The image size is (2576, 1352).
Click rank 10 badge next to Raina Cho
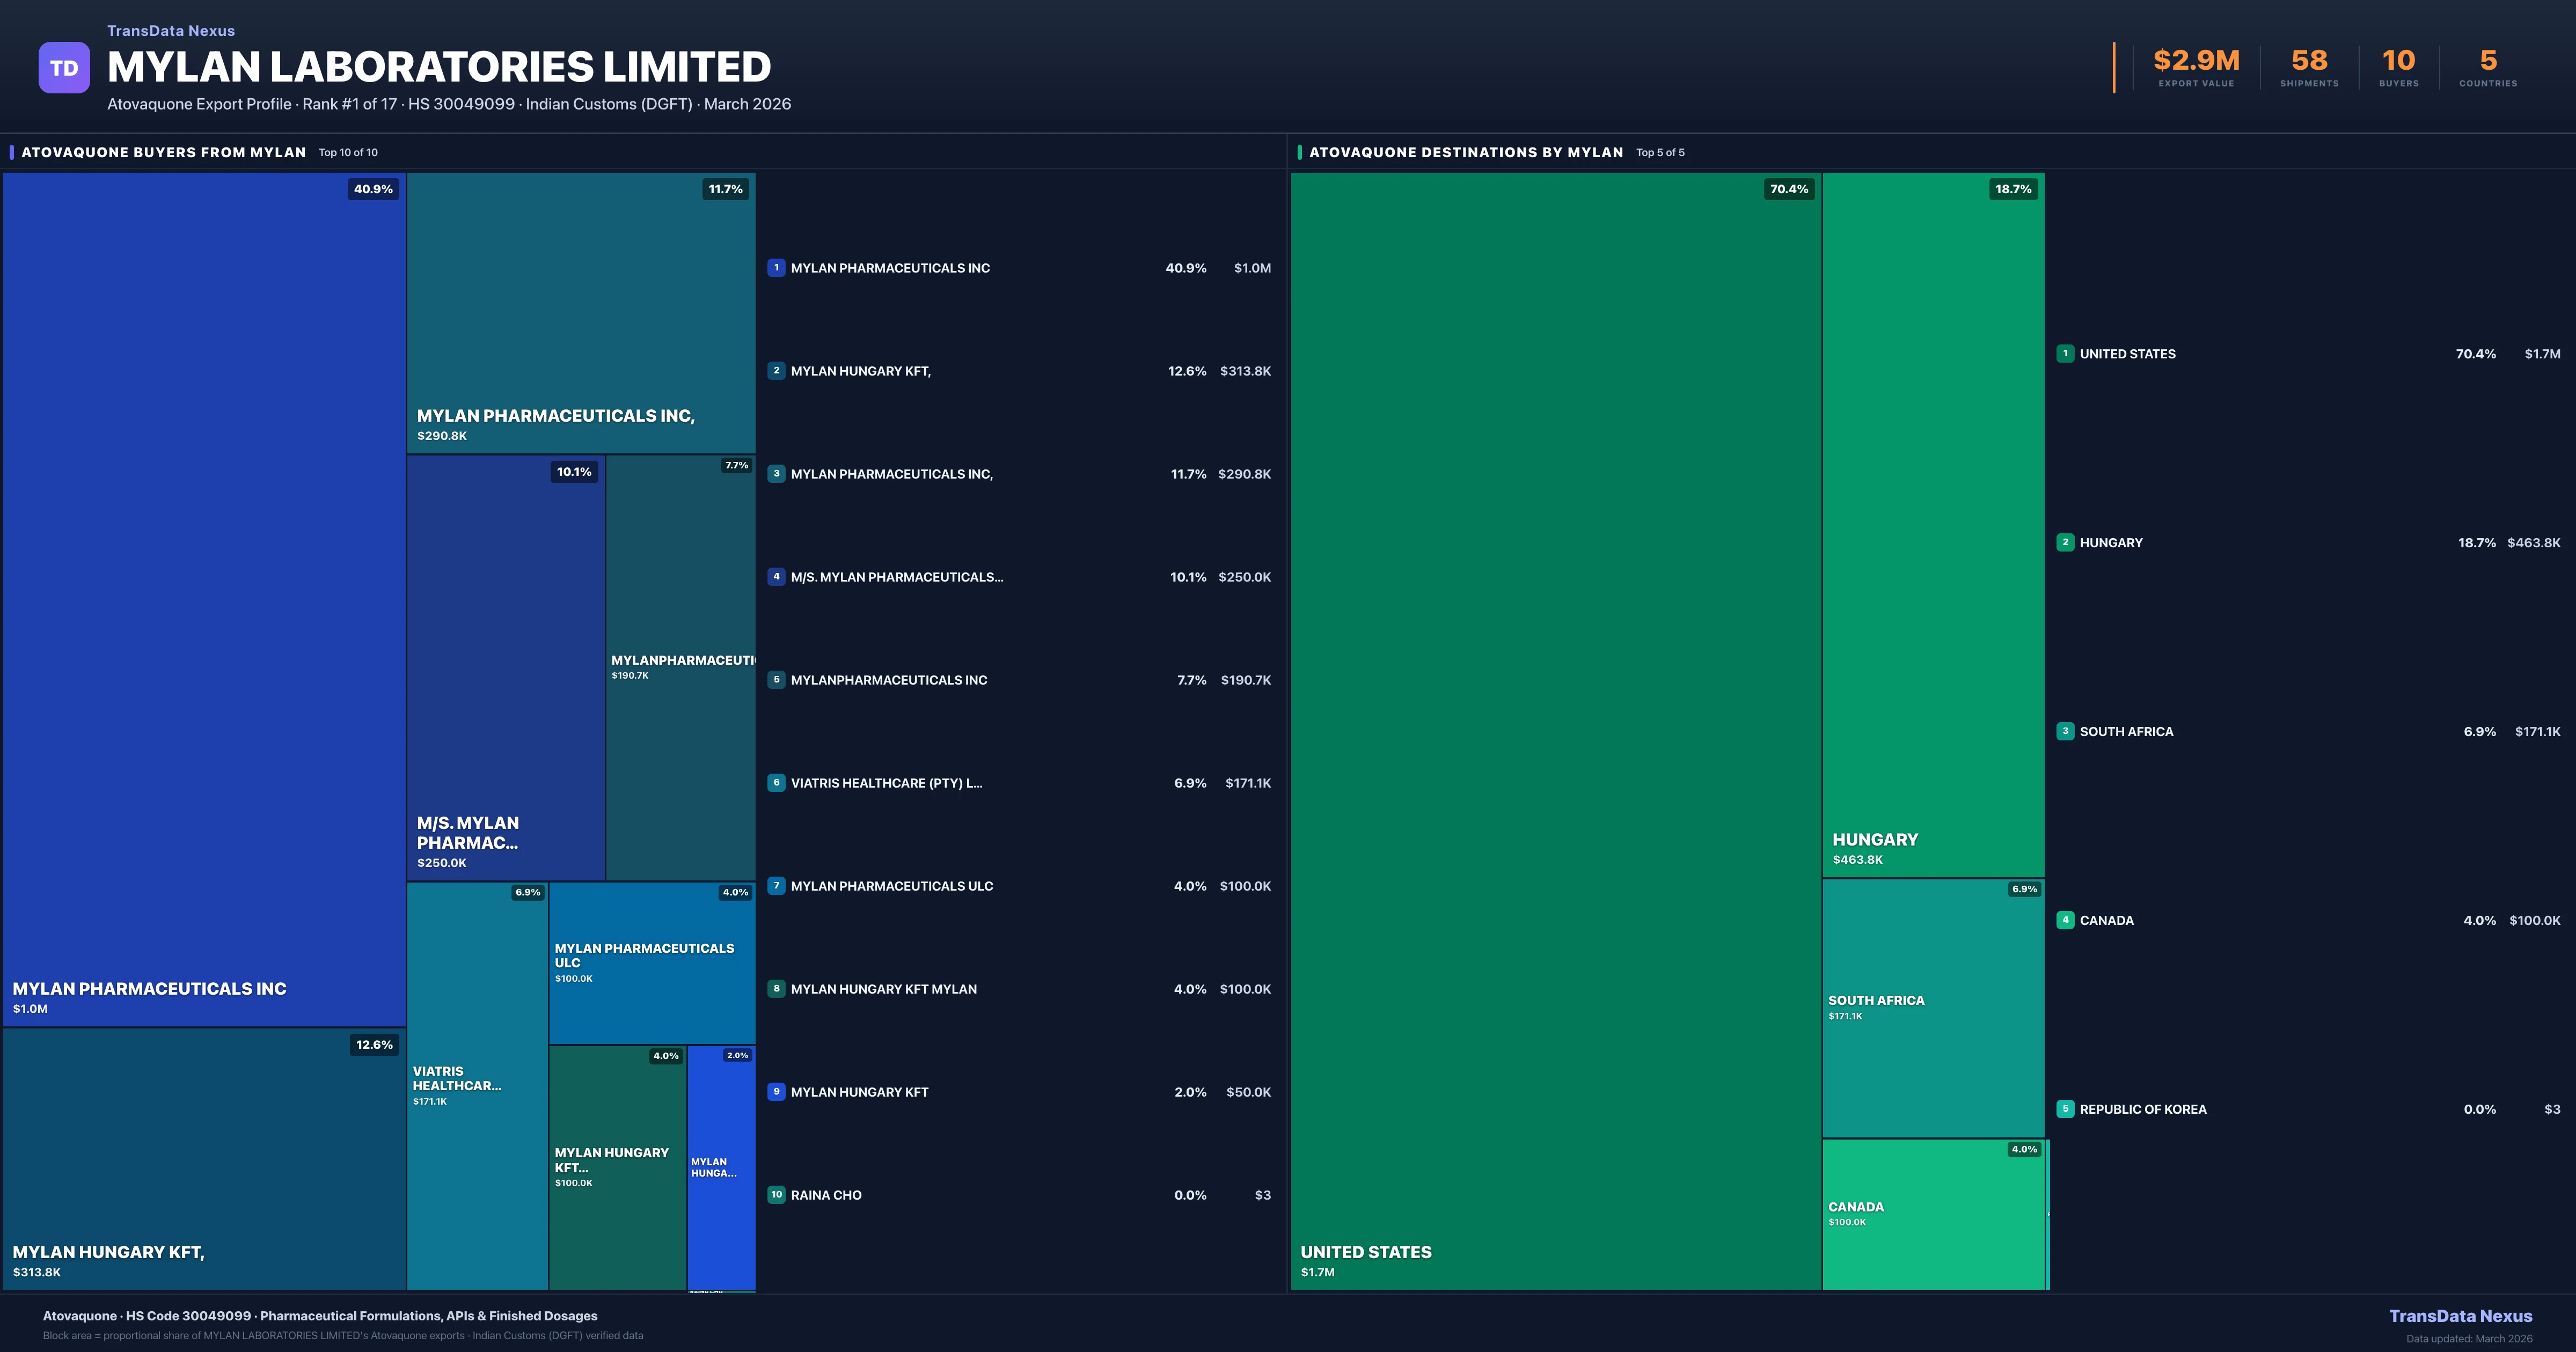[776, 1195]
